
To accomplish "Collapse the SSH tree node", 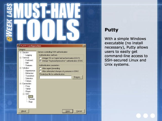I will point(24,94).
